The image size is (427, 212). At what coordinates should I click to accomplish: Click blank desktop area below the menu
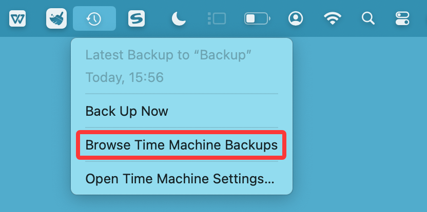180,204
